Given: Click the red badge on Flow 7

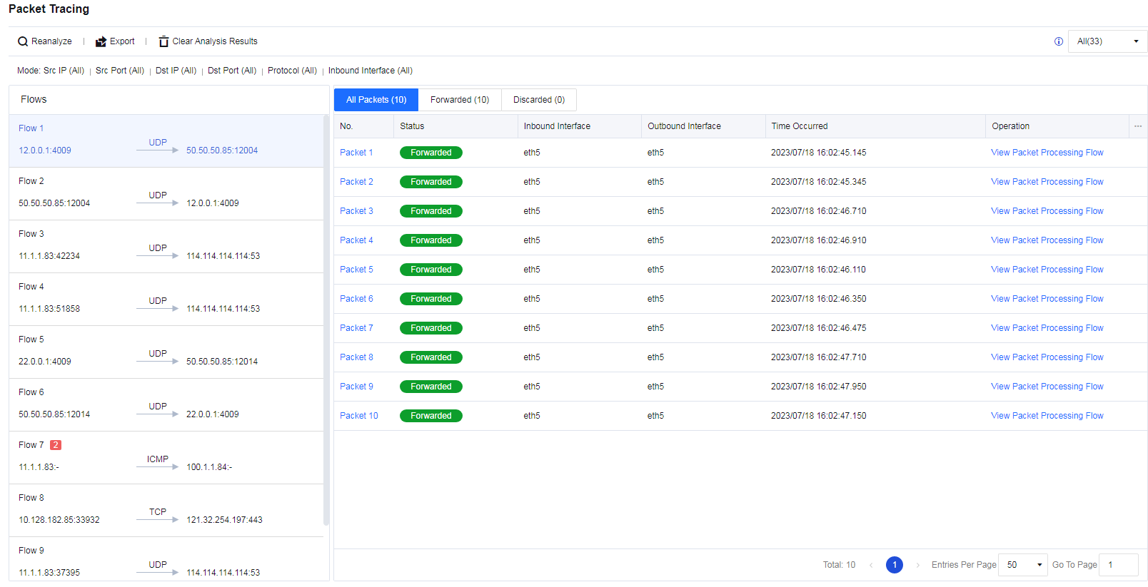Looking at the screenshot, I should click(x=56, y=445).
